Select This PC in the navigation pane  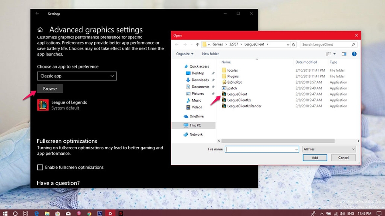(193, 125)
